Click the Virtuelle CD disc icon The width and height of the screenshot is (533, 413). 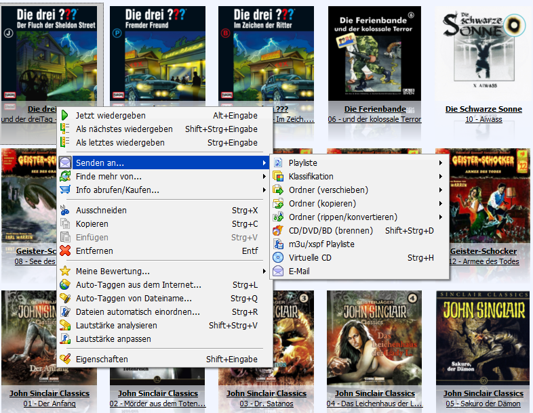278,257
